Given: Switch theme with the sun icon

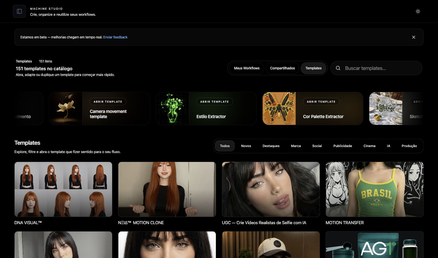Looking at the screenshot, I should 418,11.
